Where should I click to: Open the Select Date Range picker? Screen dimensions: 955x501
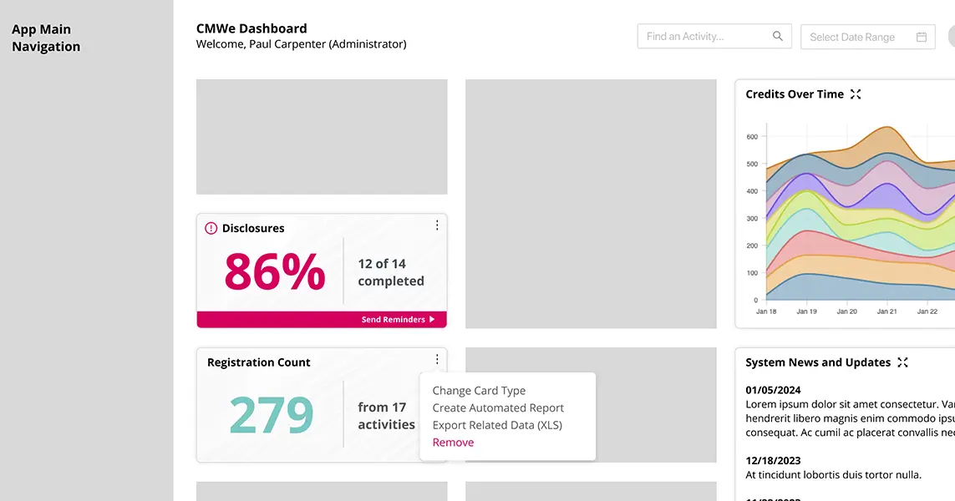pyautogui.click(x=852, y=37)
